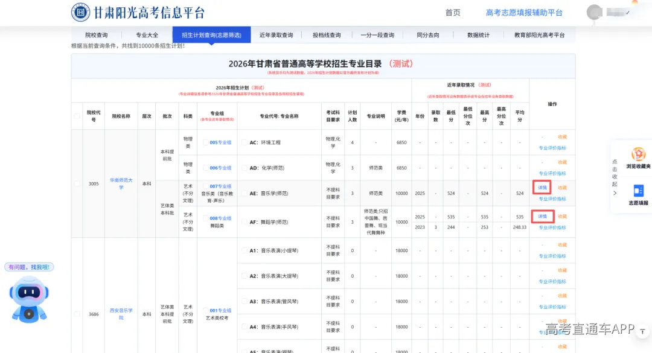Open the 志愿填报 blue form icon

tap(638, 191)
